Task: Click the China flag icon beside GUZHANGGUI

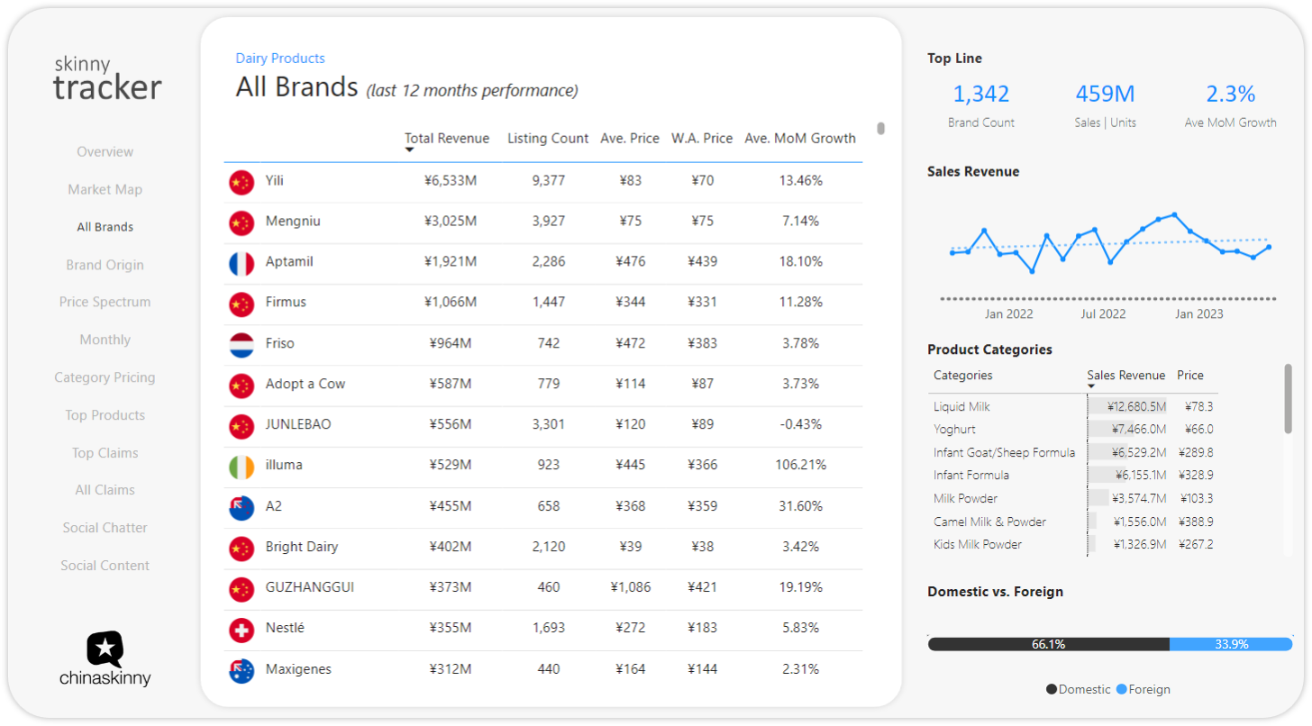Action: [x=241, y=588]
